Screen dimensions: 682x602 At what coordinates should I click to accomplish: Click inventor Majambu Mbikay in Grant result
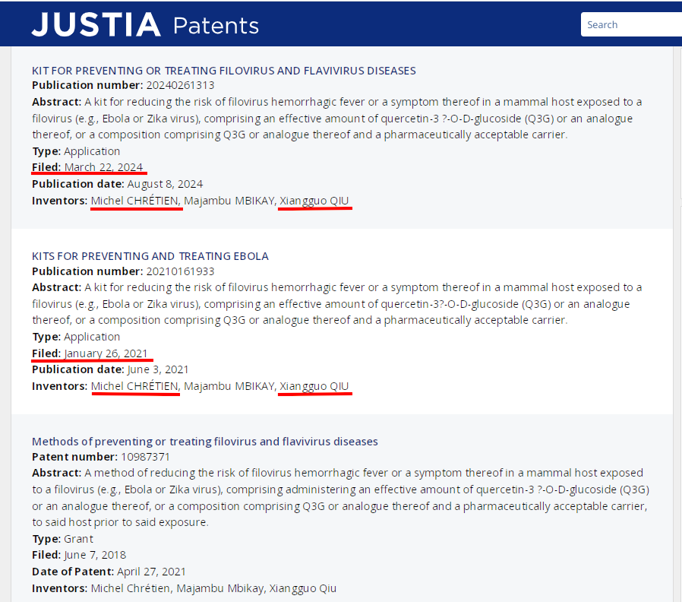[219, 588]
